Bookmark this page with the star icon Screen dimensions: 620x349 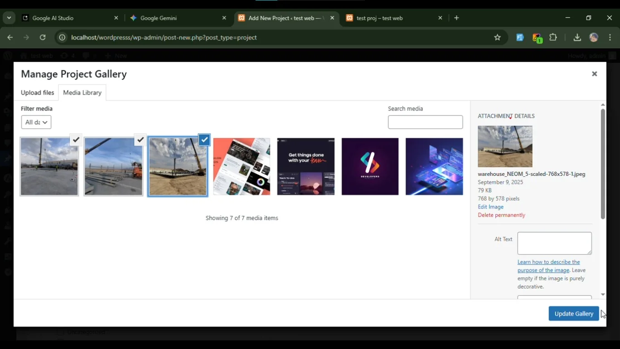point(497,38)
